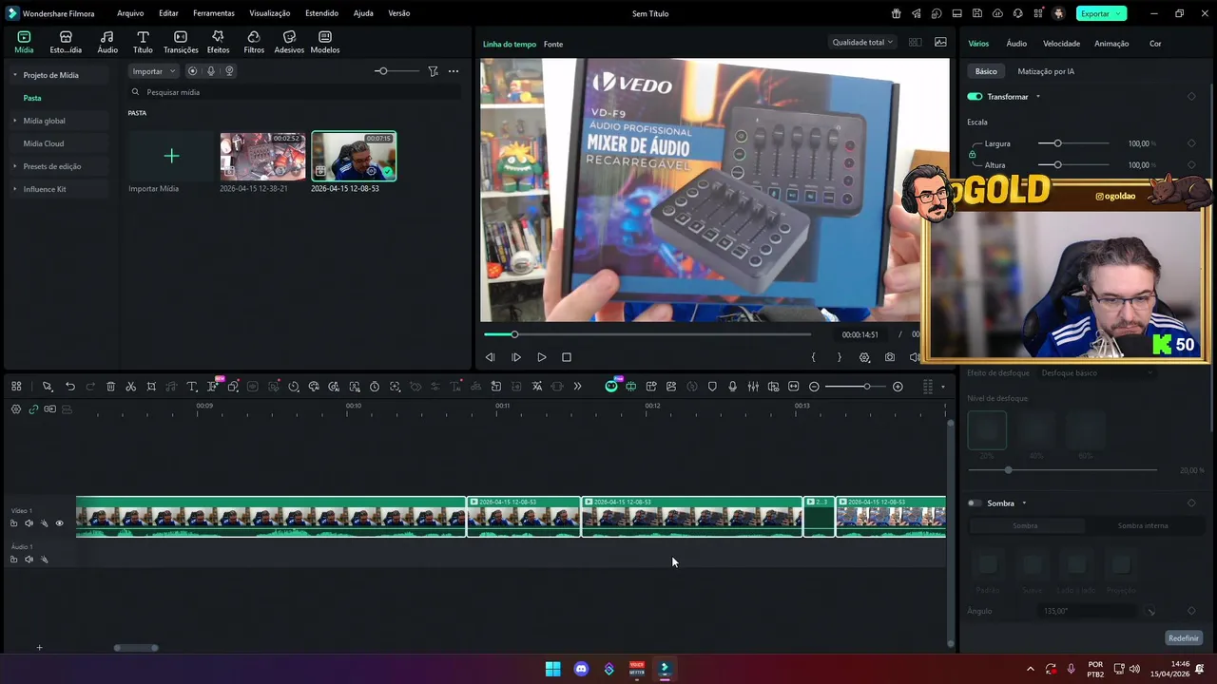Image resolution: width=1217 pixels, height=684 pixels.
Task: Mute the Vídeo 1 track speaker
Action: point(29,523)
